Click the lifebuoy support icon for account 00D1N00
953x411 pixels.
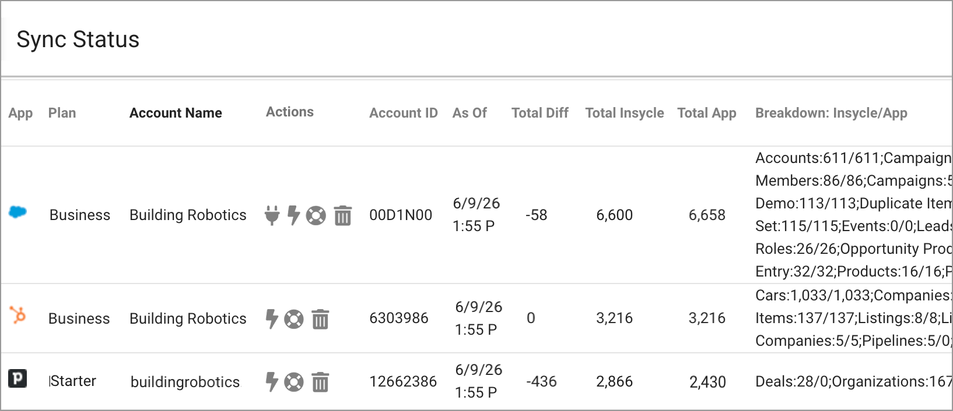click(x=316, y=215)
